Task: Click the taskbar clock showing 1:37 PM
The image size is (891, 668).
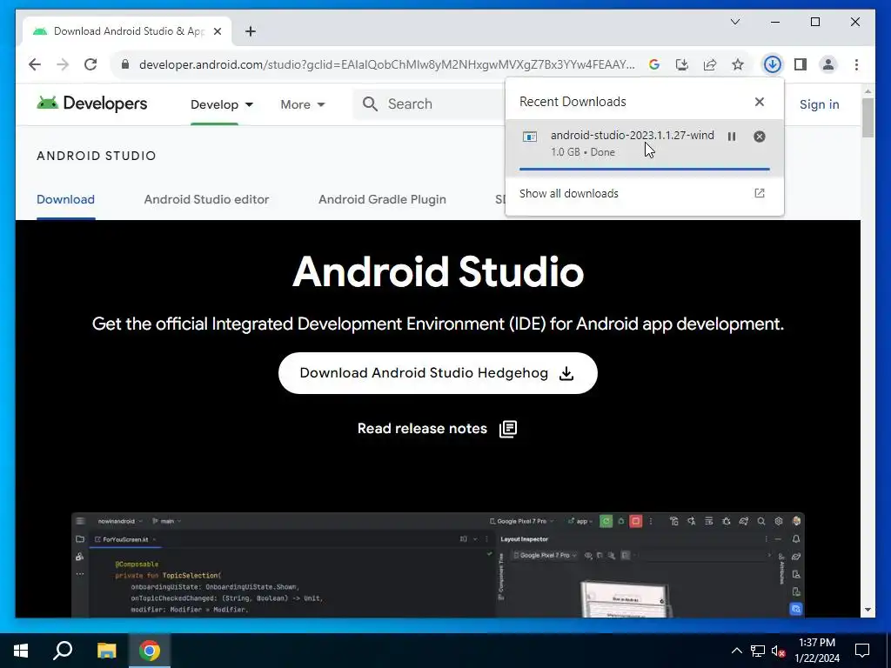Action: click(817, 651)
